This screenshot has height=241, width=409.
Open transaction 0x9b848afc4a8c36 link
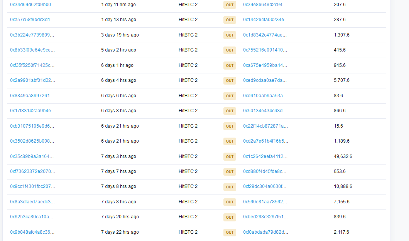(x=32, y=232)
